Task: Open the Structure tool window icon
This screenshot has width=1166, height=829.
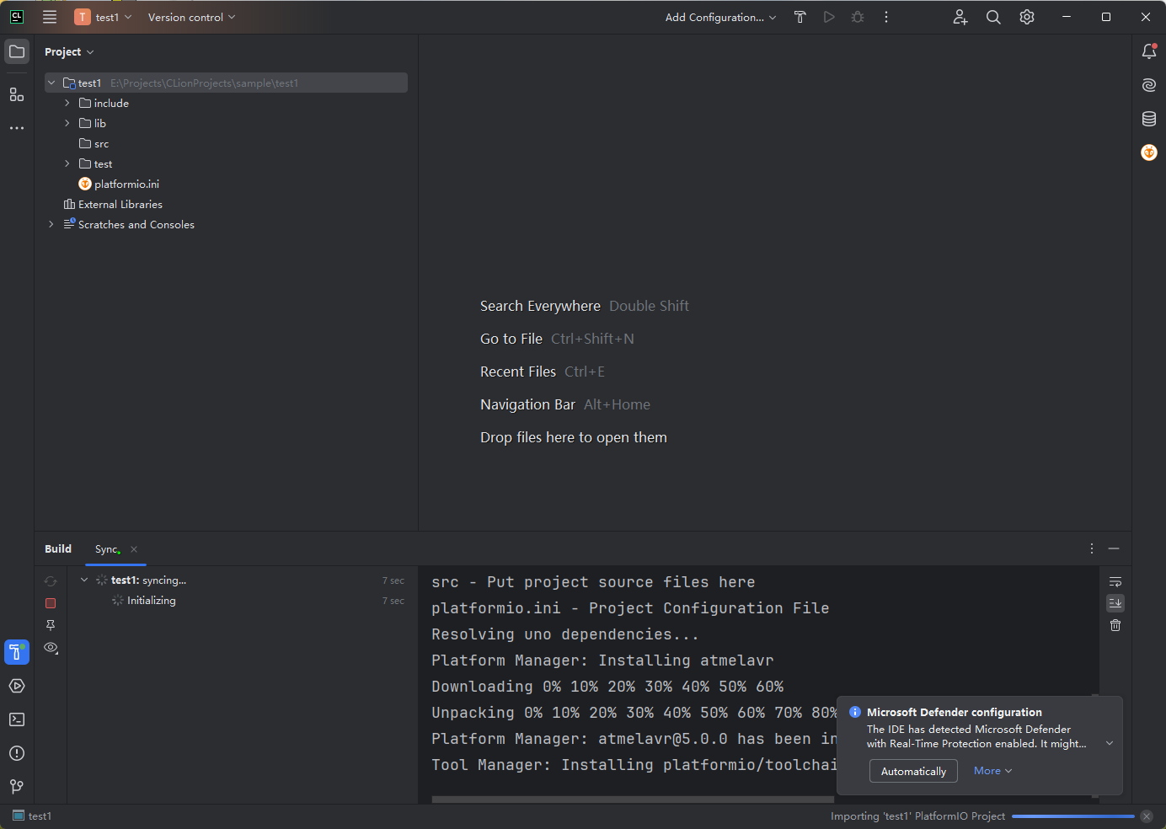Action: (17, 94)
